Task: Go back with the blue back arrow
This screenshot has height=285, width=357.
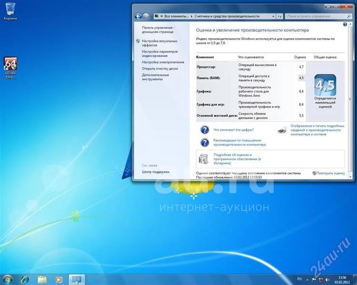Action: (x=138, y=16)
